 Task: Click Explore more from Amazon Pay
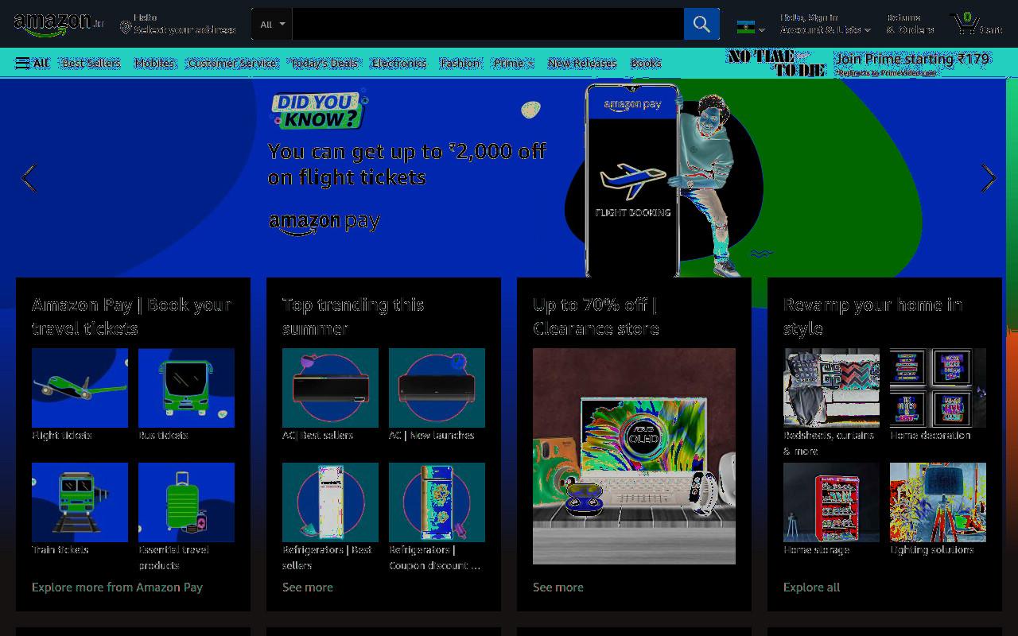[117, 587]
